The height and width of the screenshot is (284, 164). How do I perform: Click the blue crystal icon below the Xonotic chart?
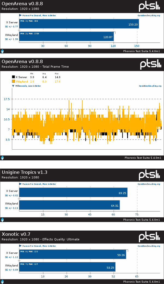2,282
